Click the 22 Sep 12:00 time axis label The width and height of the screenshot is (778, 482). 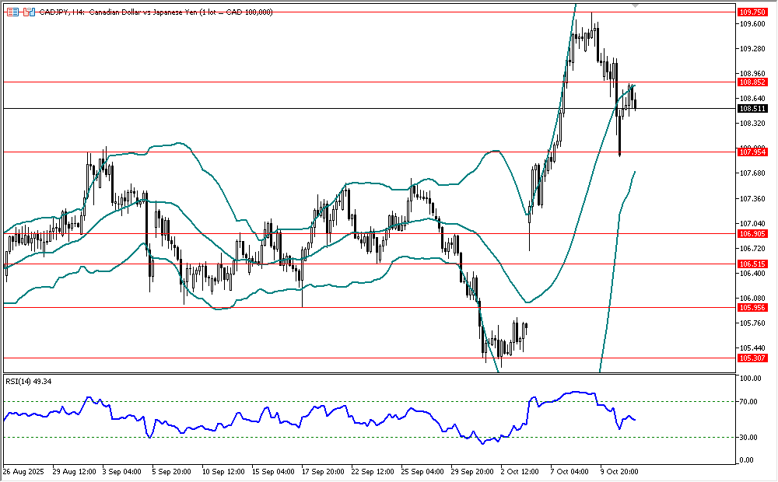(x=372, y=471)
